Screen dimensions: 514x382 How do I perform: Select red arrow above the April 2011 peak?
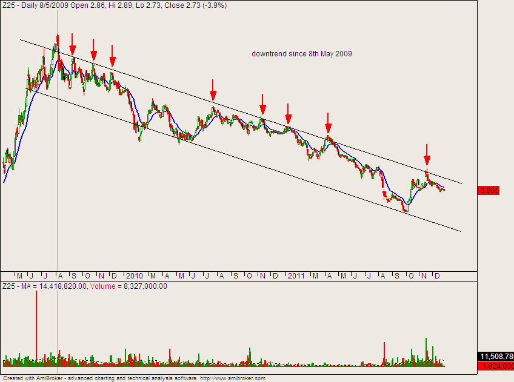(x=328, y=123)
